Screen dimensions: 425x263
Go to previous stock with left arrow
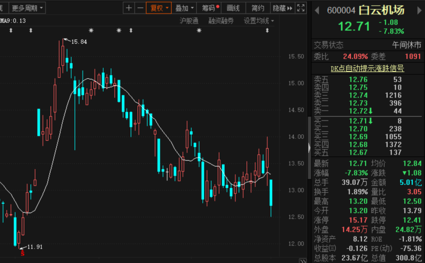pos(317,11)
